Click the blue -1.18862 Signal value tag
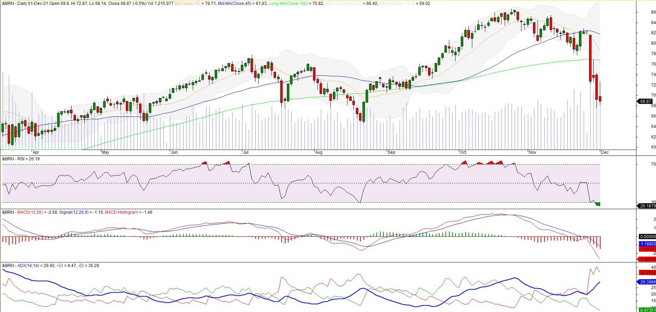Image resolution: width=656 pixels, height=312 pixels. point(647,244)
